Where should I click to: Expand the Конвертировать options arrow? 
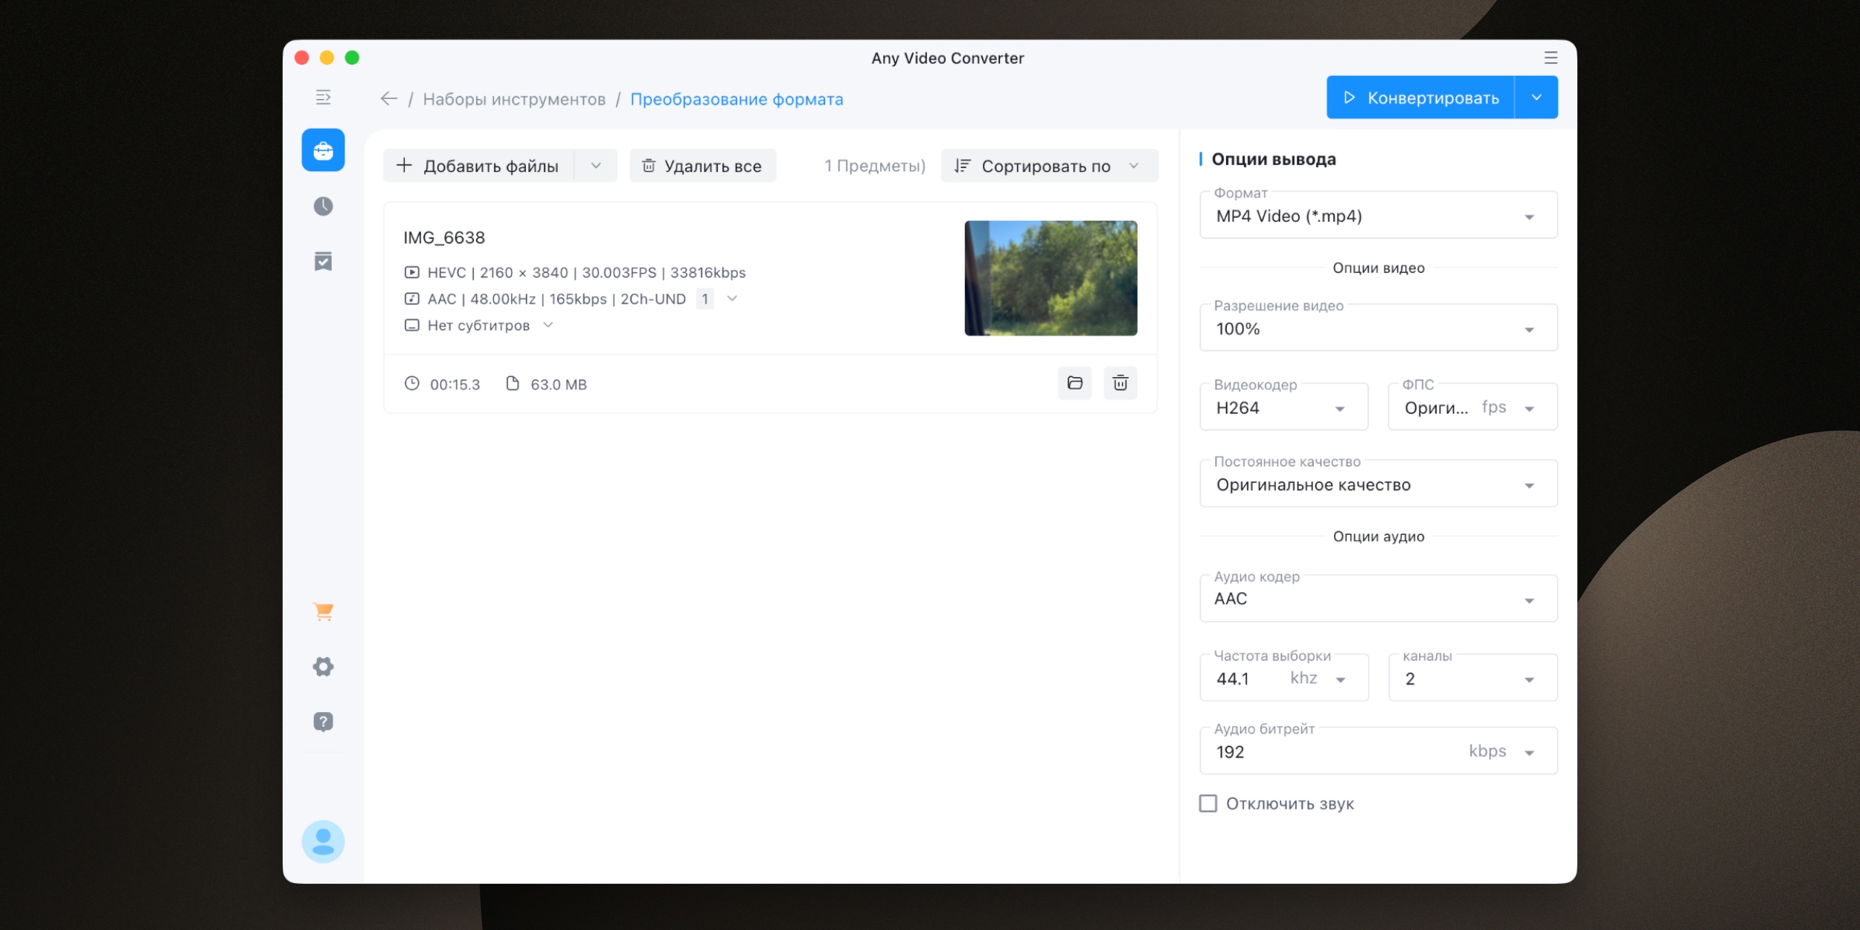[x=1536, y=97]
